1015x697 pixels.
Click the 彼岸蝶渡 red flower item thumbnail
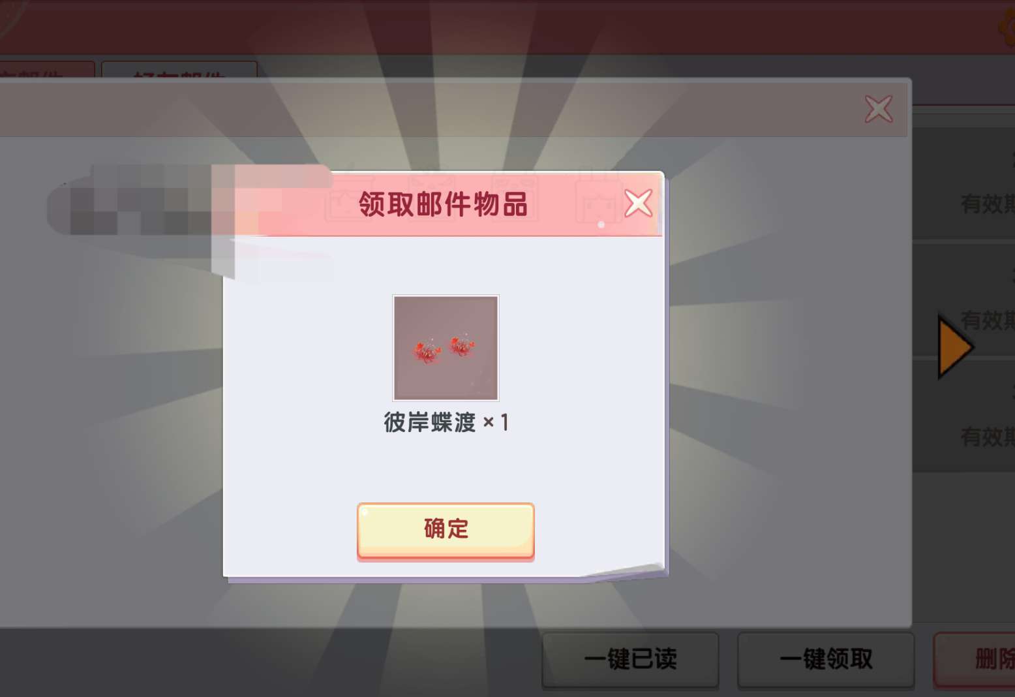[446, 348]
